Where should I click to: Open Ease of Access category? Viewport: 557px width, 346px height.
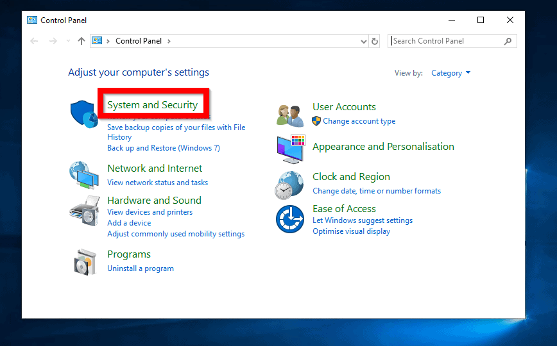point(344,209)
